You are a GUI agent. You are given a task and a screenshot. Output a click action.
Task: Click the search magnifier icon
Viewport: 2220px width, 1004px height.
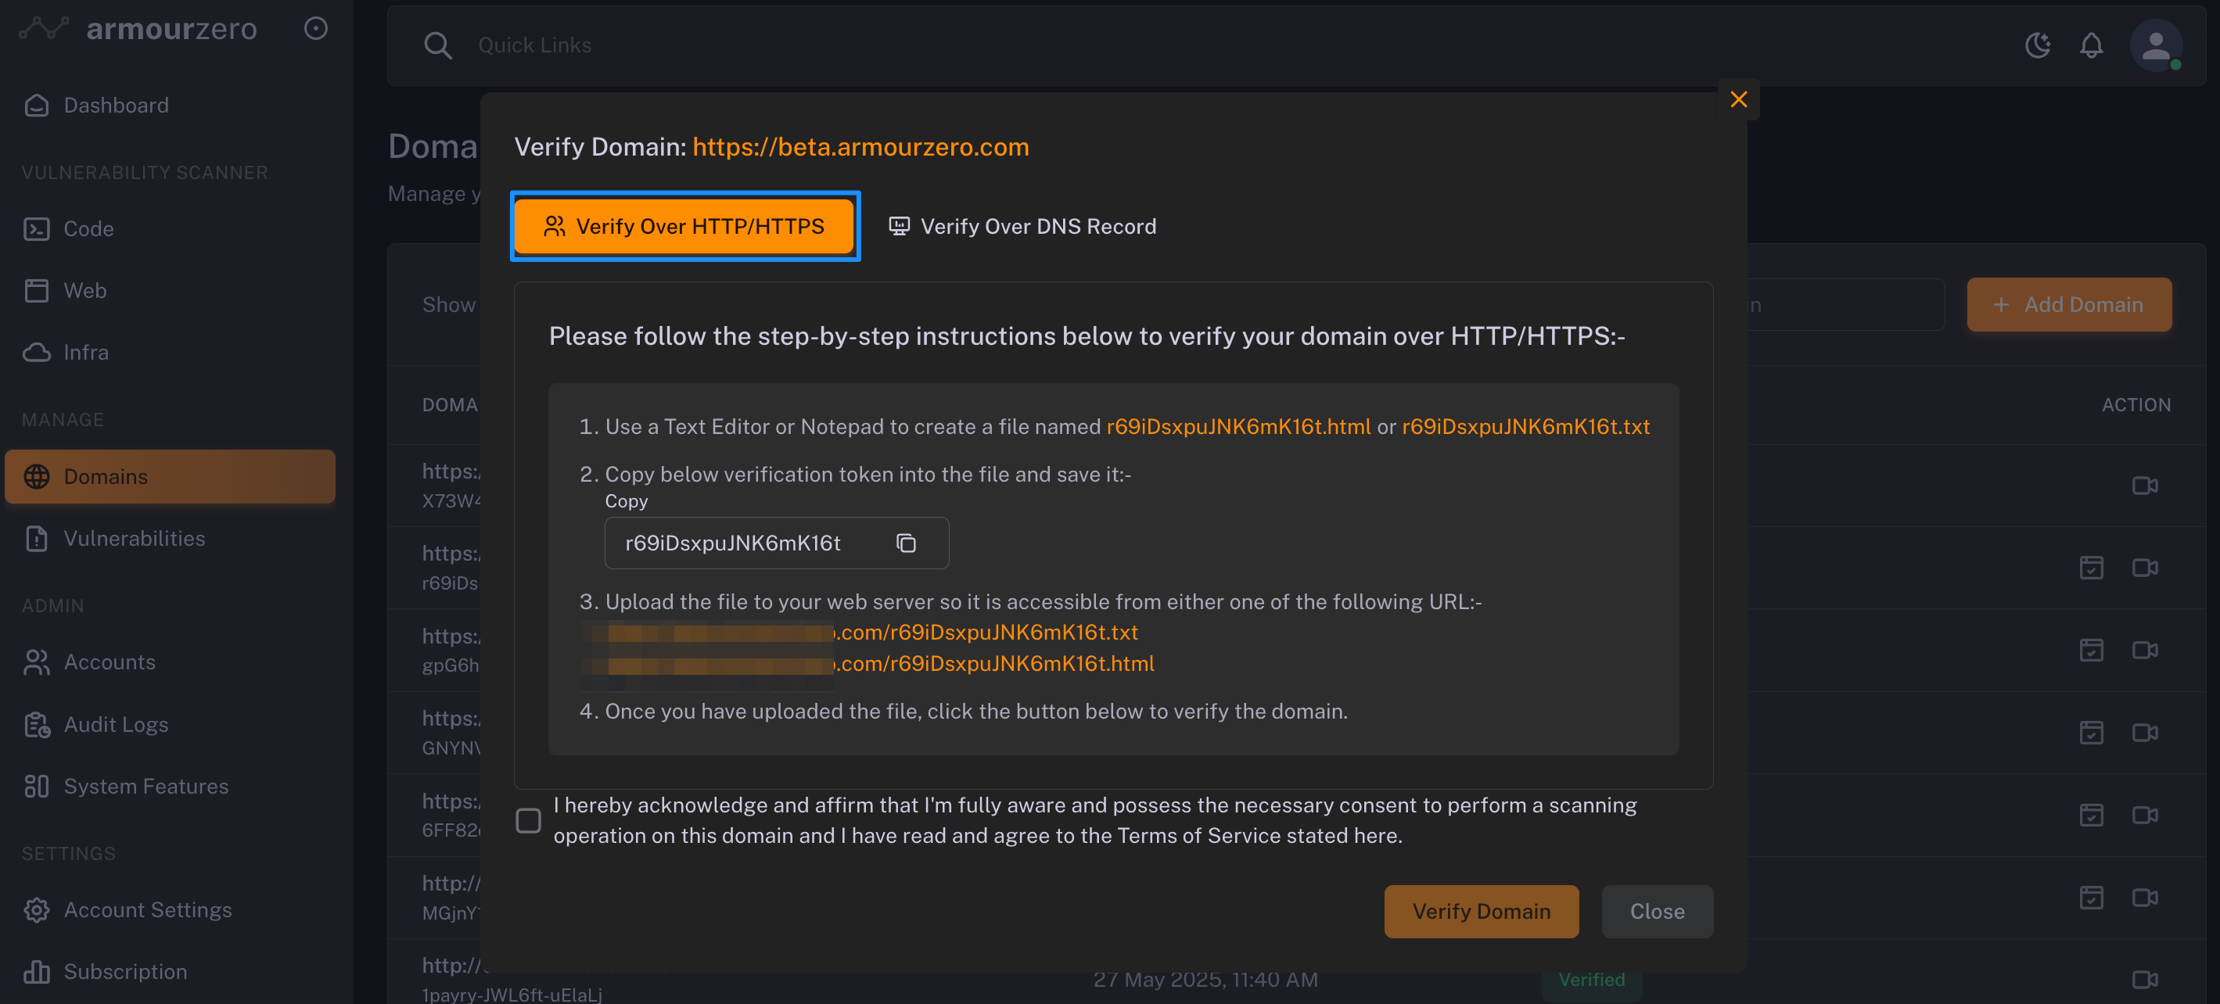point(438,45)
